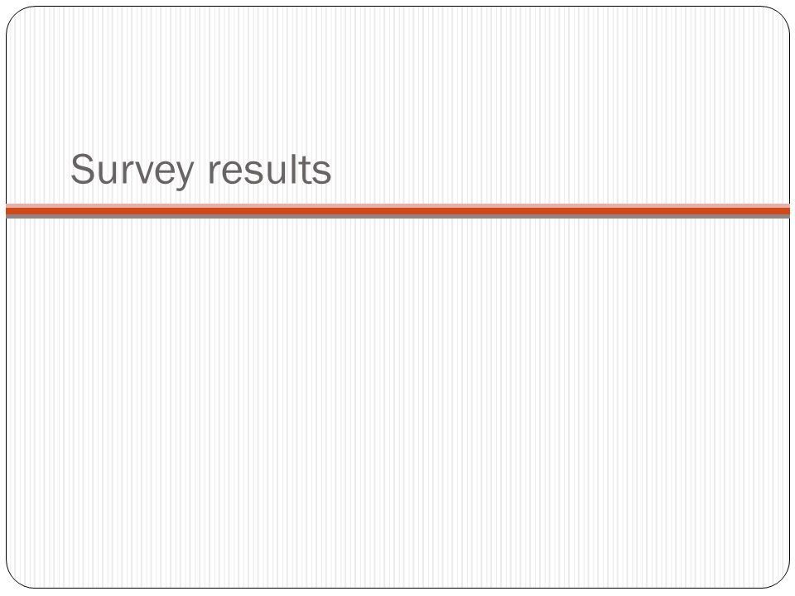Screen dimensions: 795x596
Task: Select the word "Survey" in title
Action: 132,171
